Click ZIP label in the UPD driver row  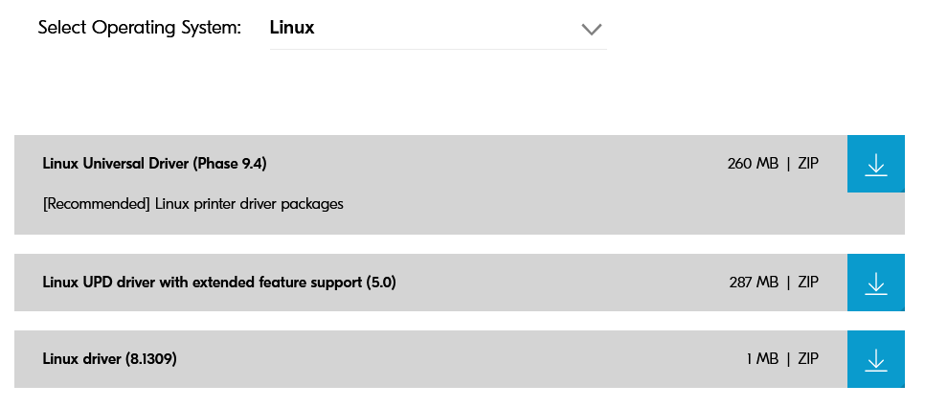click(808, 283)
